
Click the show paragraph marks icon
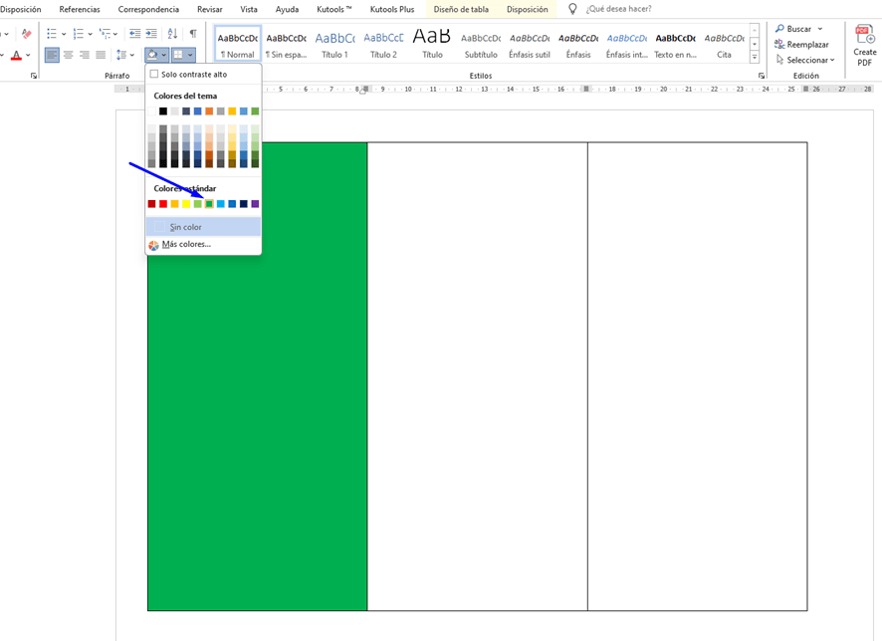tap(193, 34)
